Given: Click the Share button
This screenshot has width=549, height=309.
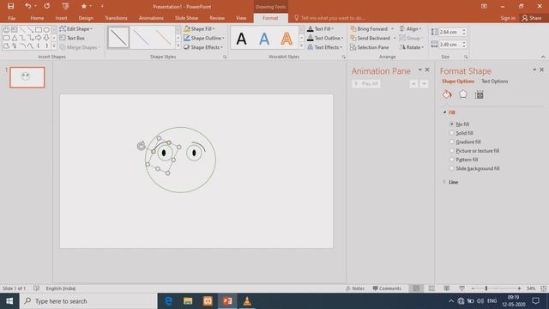Looking at the screenshot, I should pos(532,18).
